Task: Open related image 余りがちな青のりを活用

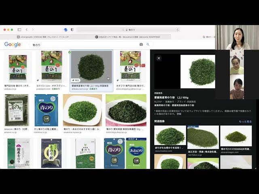Action: tap(170, 135)
